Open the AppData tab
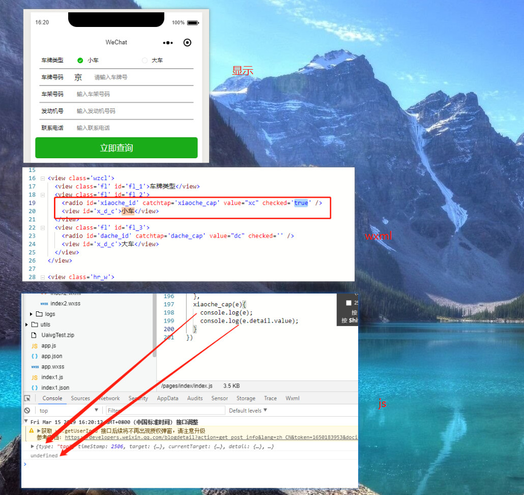The image size is (524, 495). 167,398
